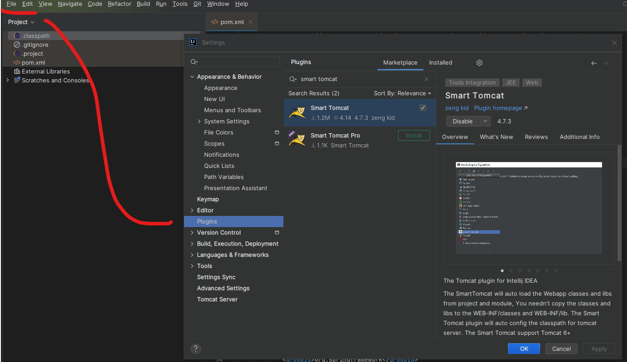Open Reviews tab
This screenshot has width=627, height=362.
coord(537,137)
